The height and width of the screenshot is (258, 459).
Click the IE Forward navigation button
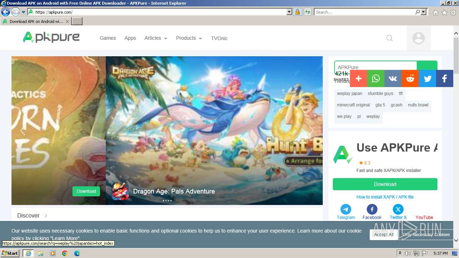15,12
